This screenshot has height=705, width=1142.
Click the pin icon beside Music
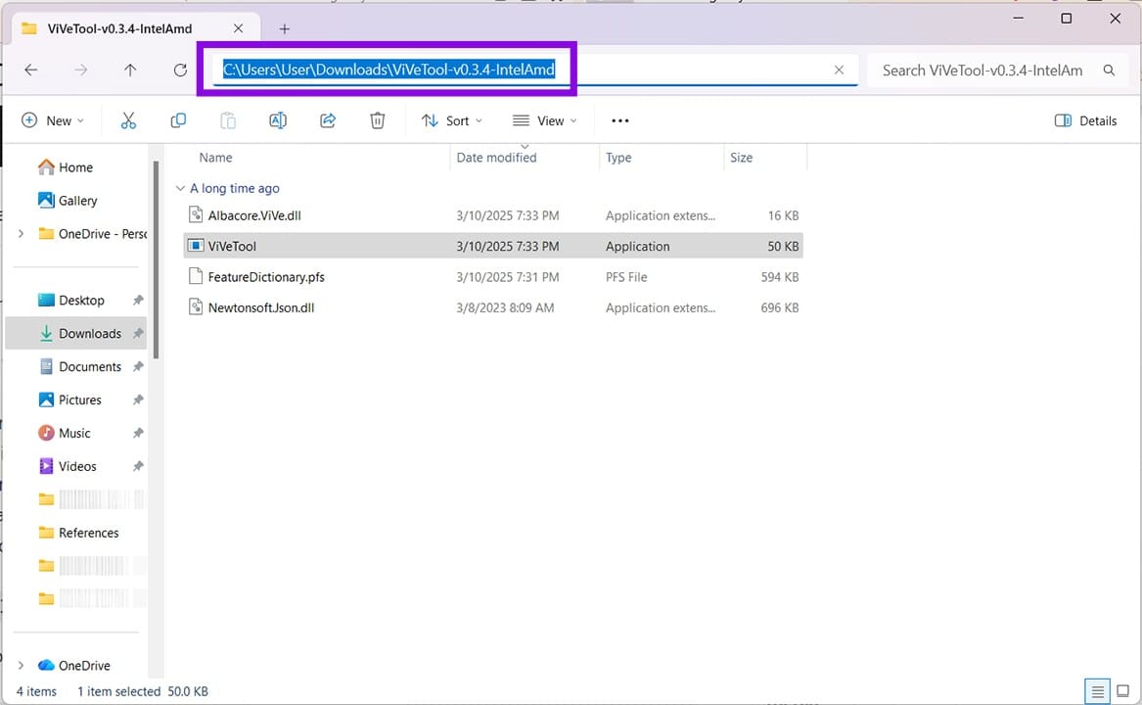tap(138, 433)
